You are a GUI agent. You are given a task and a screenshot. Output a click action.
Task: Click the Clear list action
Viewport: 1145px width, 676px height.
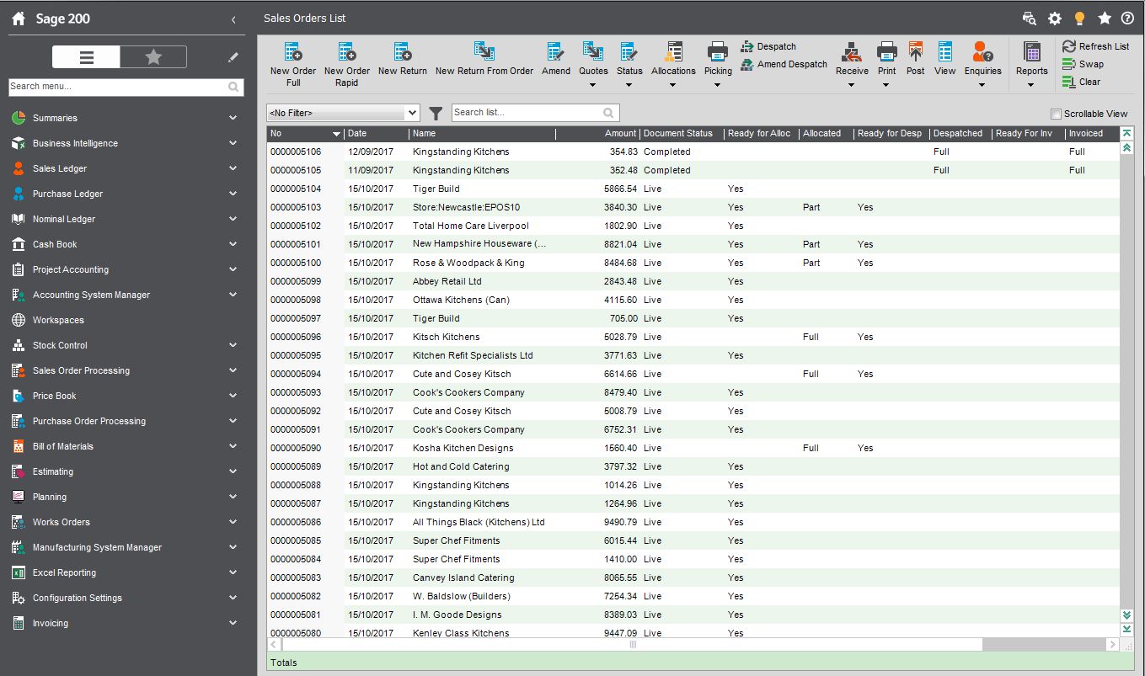click(1082, 82)
